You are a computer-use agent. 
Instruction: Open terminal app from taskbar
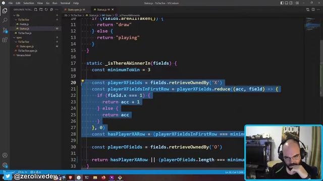click(x=87, y=177)
